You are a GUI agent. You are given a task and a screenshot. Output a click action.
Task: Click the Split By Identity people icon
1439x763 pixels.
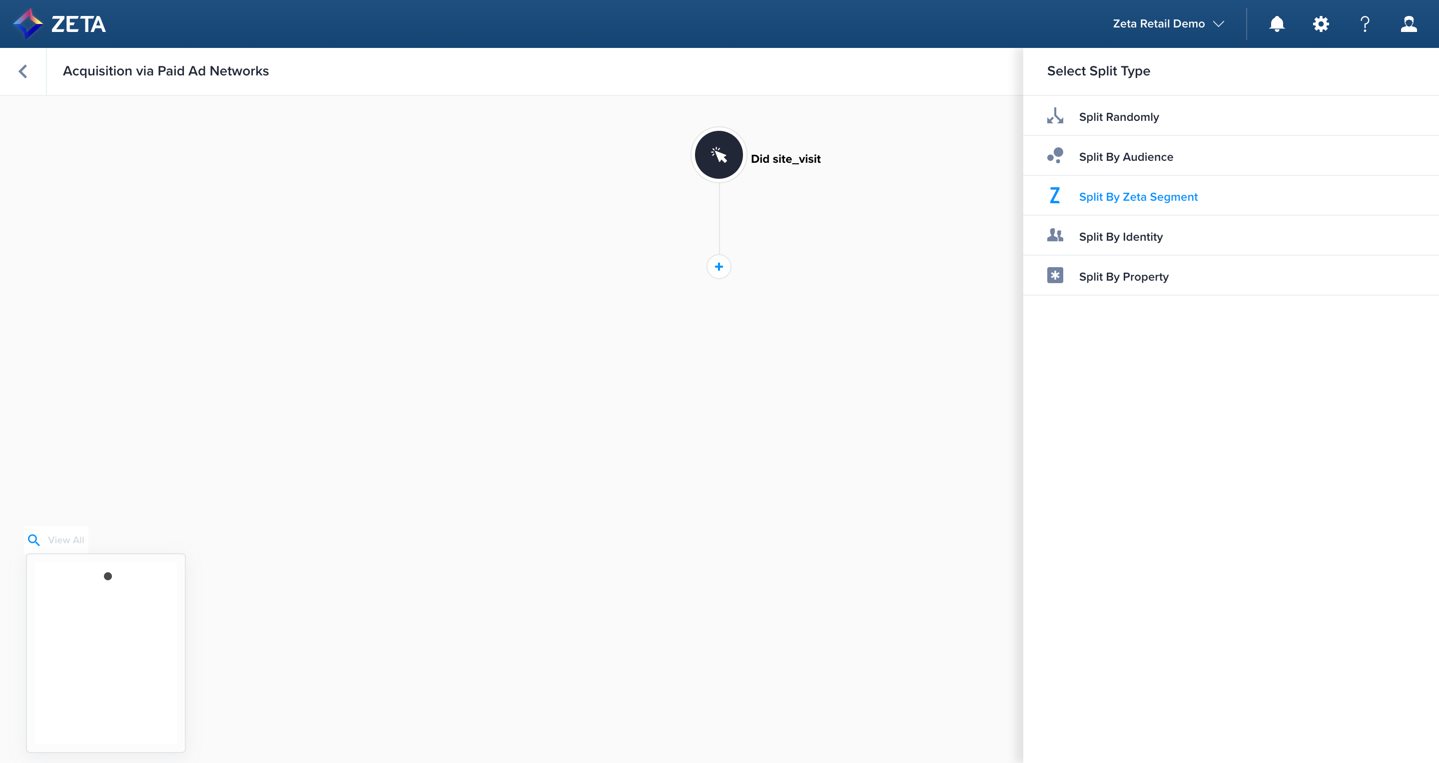click(x=1055, y=236)
